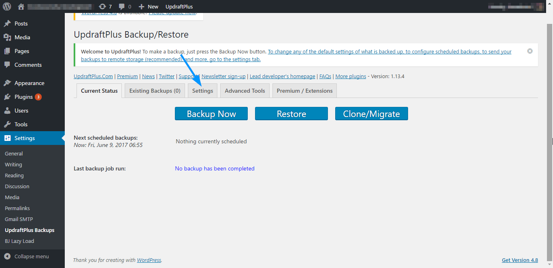The image size is (553, 268).
Task: Click the WordPress footer link
Action: (149, 260)
